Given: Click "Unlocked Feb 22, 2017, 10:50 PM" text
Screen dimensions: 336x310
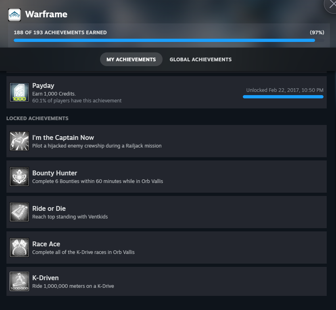Looking at the screenshot, I should coord(285,90).
